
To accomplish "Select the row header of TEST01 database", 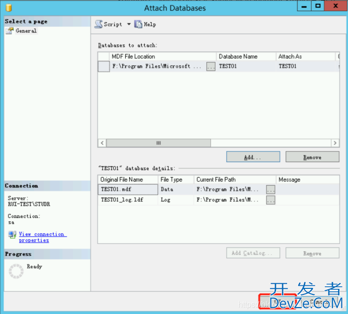I will click(104, 66).
